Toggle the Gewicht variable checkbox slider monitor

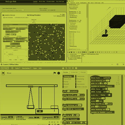pyautogui.click(x=7, y=117)
